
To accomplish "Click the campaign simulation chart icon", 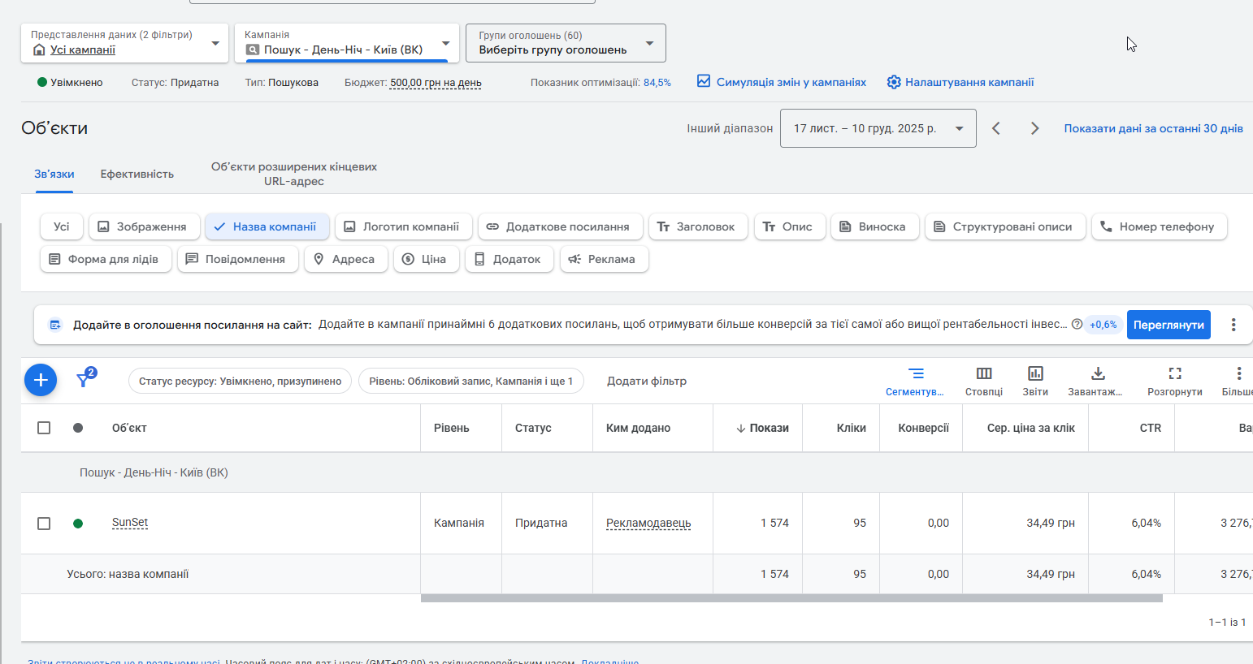I will pos(704,81).
